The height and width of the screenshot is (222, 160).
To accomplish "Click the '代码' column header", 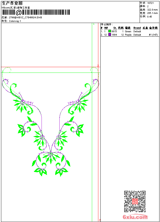I will 121,28.
